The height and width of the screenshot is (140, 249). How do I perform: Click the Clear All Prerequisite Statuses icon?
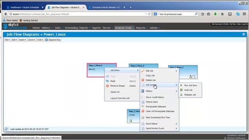pyautogui.click(x=143, y=111)
